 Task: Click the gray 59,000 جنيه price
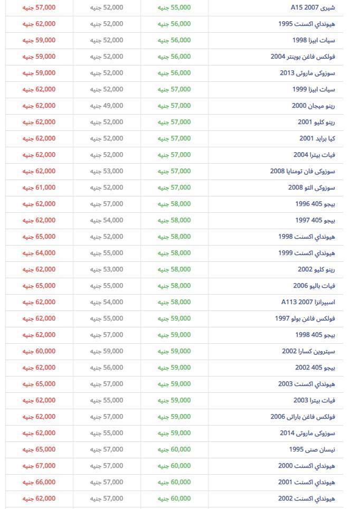click(107, 351)
